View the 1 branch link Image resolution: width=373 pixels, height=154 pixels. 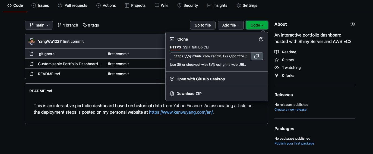68,25
